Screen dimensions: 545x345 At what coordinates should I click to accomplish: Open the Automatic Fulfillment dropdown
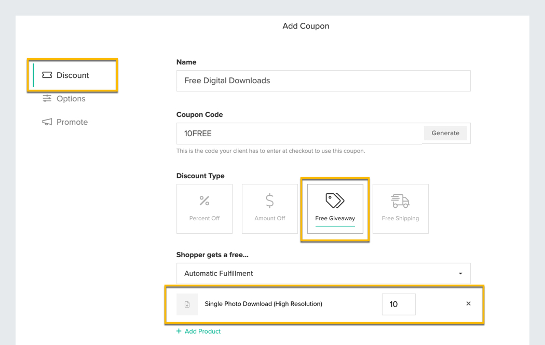[323, 273]
